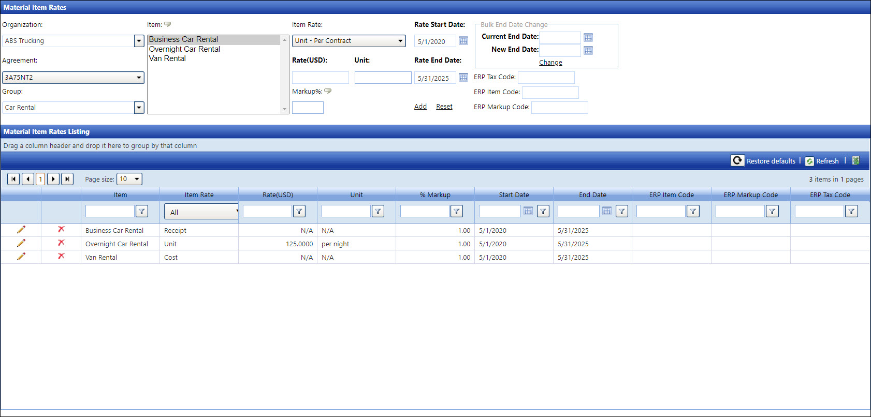
Task: Click the Item column filter icon
Action: pyautogui.click(x=141, y=211)
